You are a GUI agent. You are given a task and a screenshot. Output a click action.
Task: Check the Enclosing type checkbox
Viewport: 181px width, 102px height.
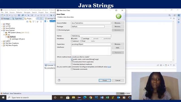click(58, 30)
